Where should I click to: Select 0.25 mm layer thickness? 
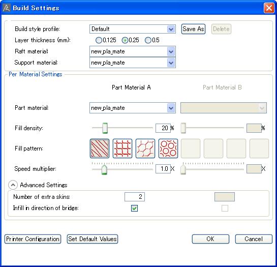click(x=125, y=40)
